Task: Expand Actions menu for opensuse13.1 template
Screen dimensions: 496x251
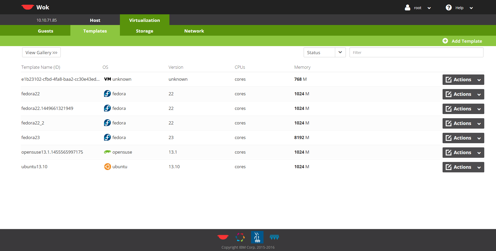Action: (463, 152)
